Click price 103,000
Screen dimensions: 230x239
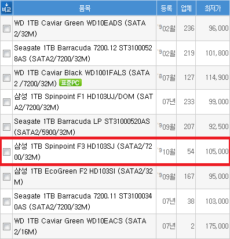pos(217,201)
